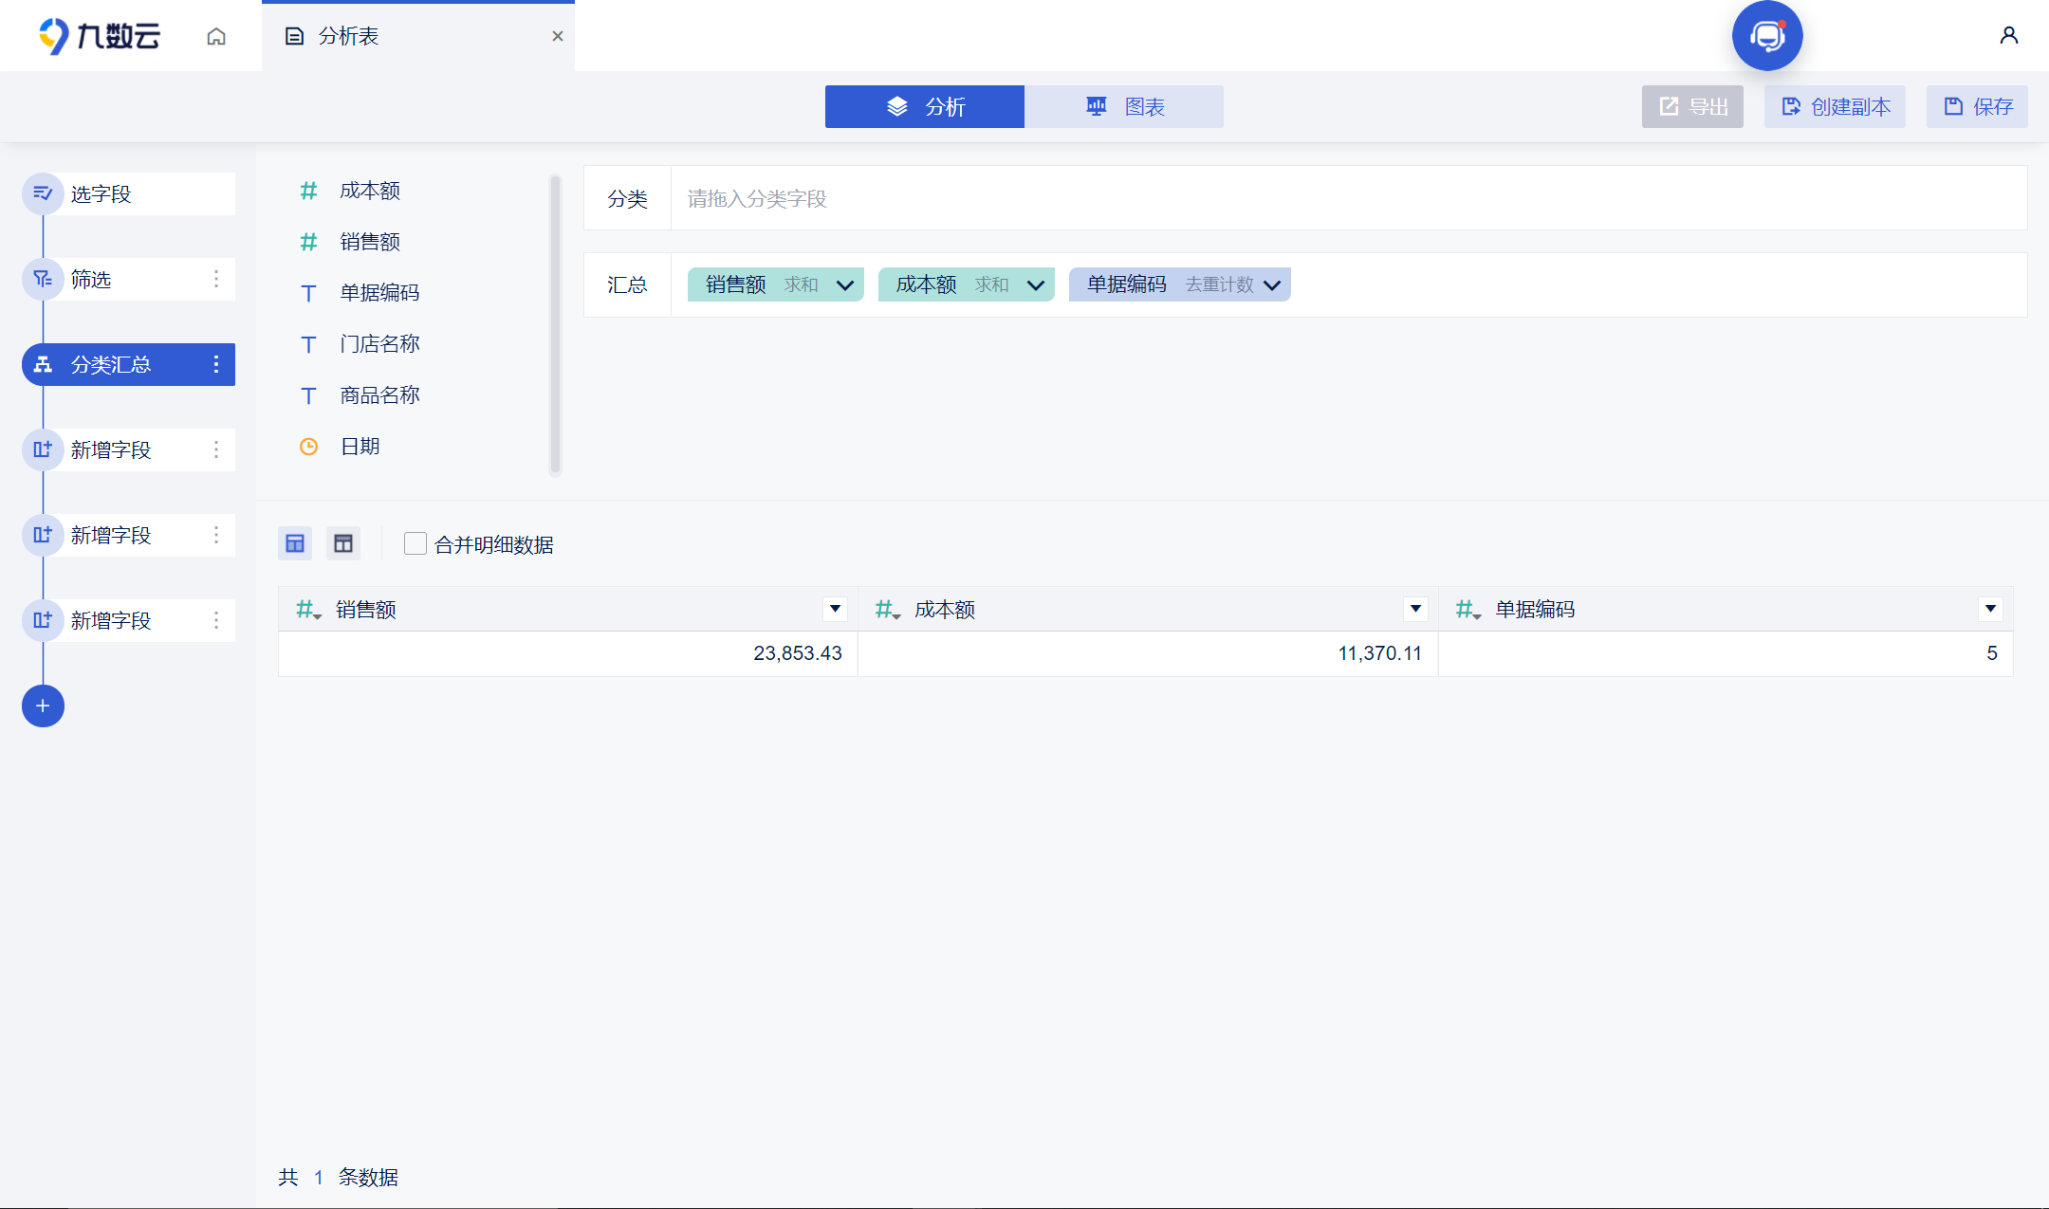Image resolution: width=2049 pixels, height=1209 pixels.
Task: Open the user profile icon
Action: pos(2008,36)
